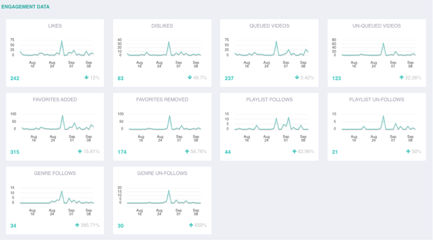Click the 385.71% change value
Screen dimensions: 433x240
tap(90, 225)
